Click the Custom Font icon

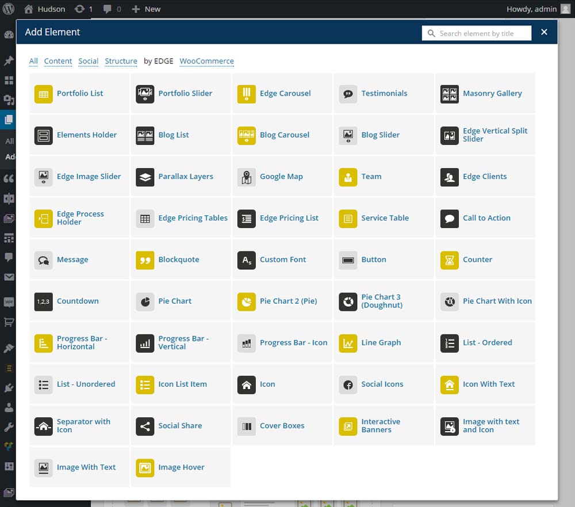click(247, 260)
